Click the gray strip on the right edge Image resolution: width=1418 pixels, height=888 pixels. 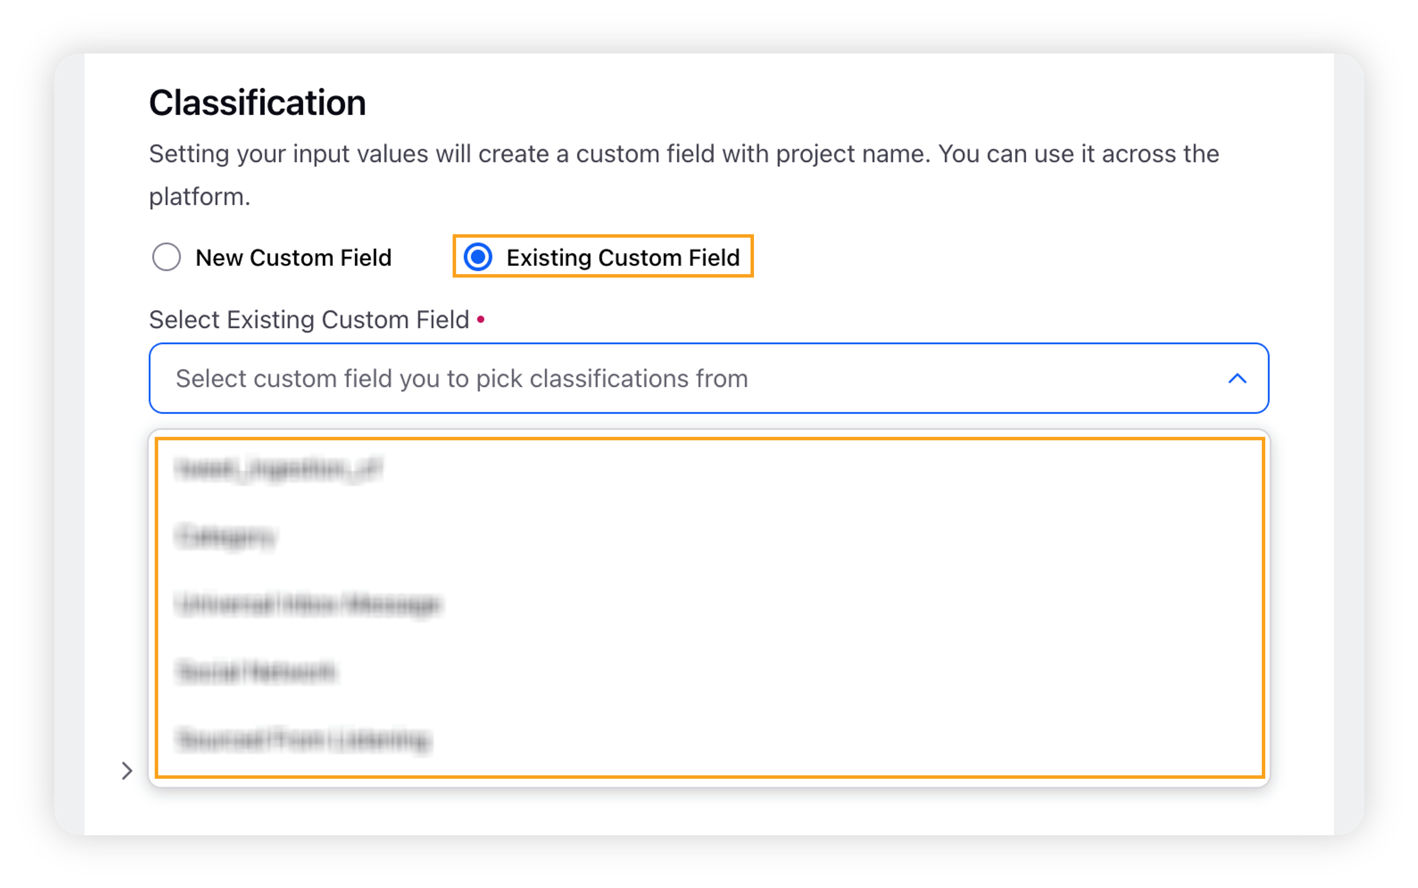(1349, 444)
